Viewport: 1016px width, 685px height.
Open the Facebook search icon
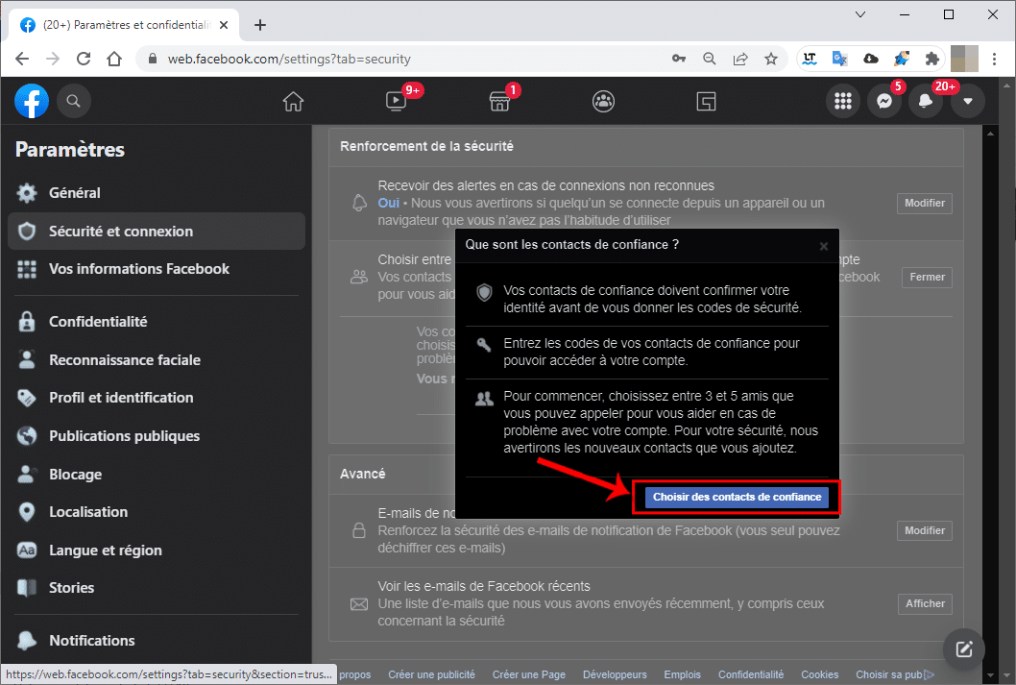73,101
